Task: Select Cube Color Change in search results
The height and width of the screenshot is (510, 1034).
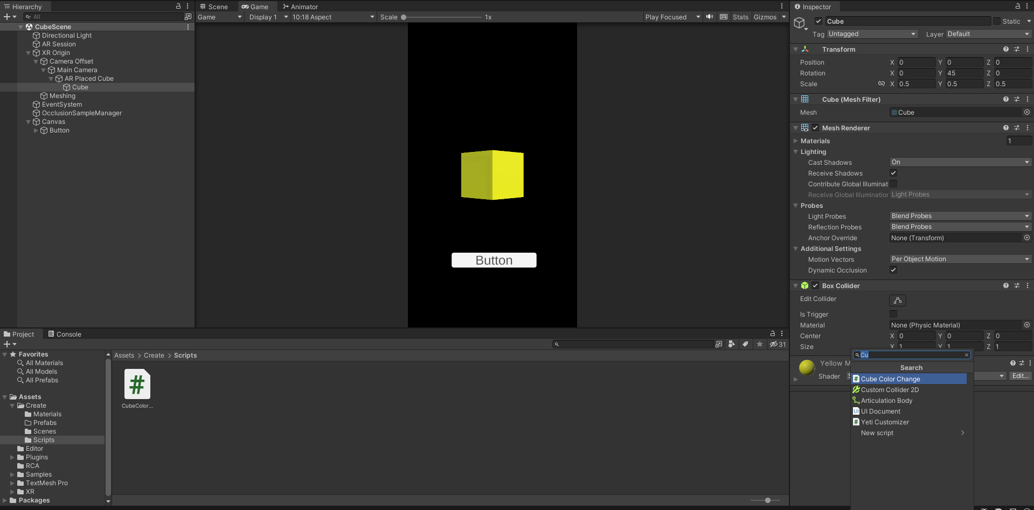Action: (x=909, y=379)
